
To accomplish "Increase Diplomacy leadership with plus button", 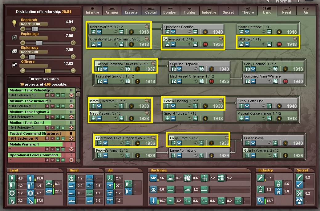I will pos(73,57).
